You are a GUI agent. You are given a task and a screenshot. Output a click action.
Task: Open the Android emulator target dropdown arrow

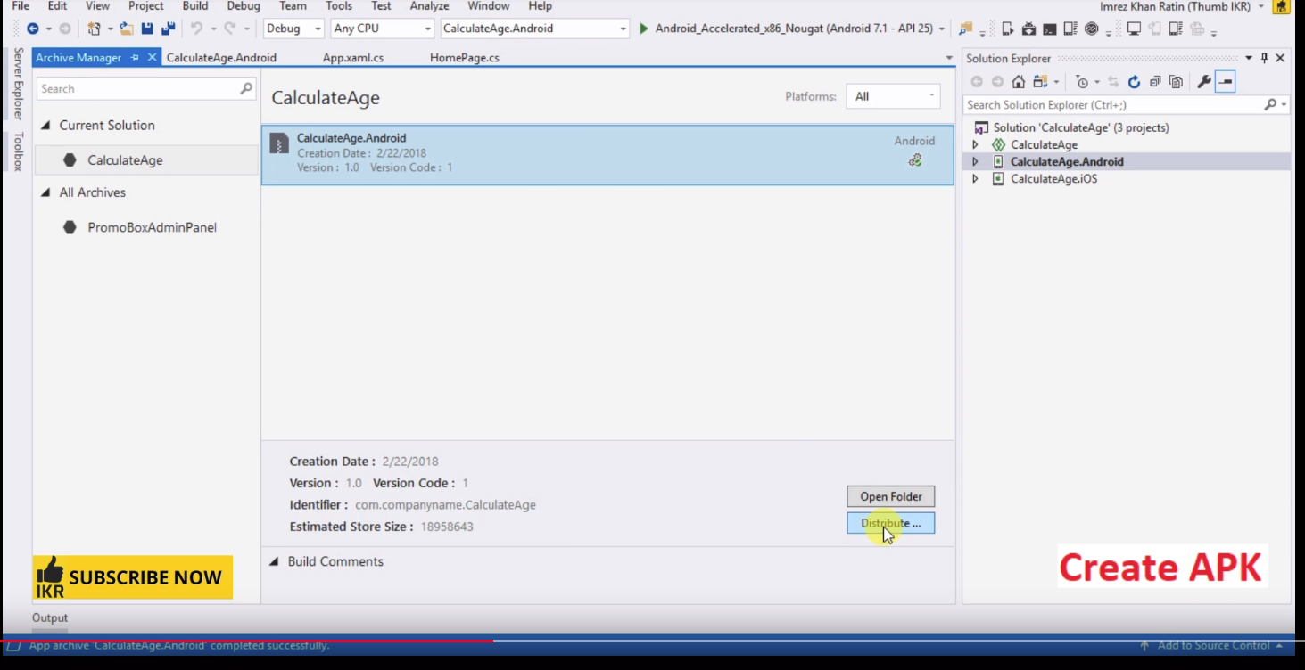click(x=941, y=29)
